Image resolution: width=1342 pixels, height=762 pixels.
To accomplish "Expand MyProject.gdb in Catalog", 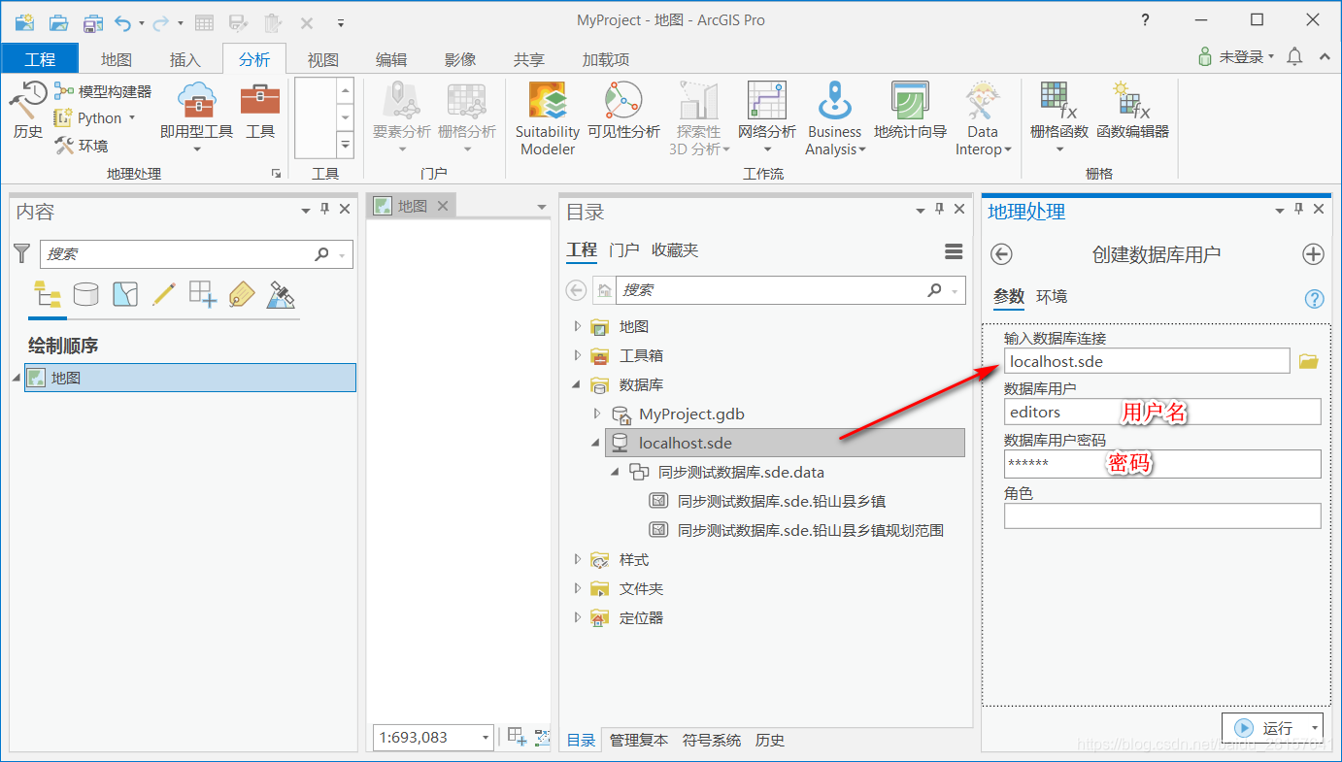I will [x=596, y=414].
